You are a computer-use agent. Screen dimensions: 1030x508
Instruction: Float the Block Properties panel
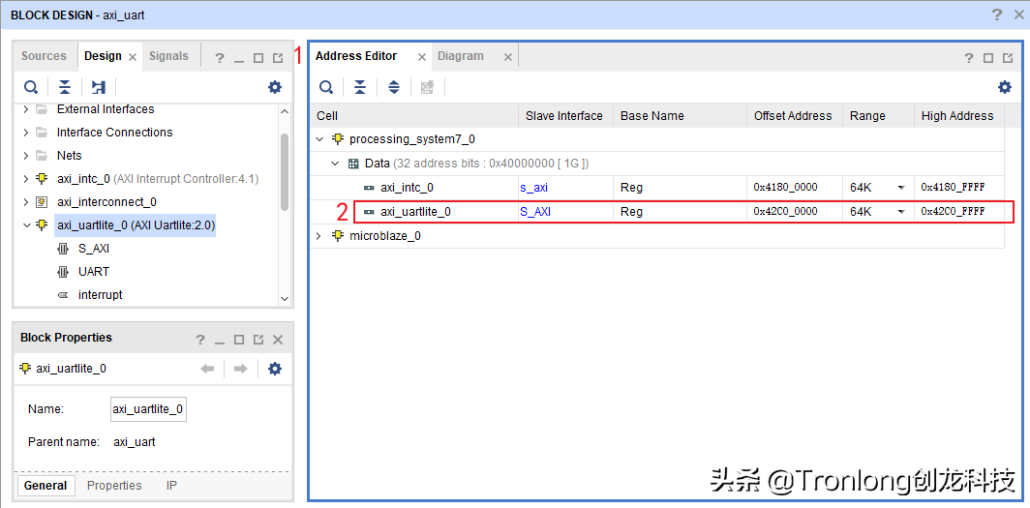coord(258,340)
